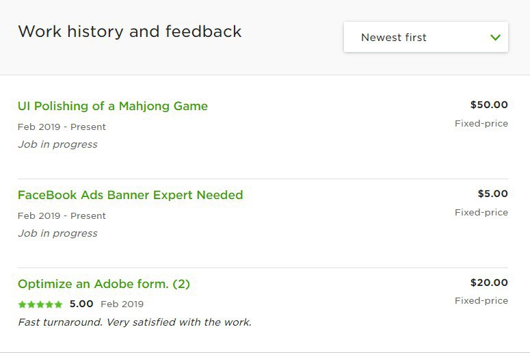
Task: Click Fixed-price label under $20.00
Action: coord(481,301)
